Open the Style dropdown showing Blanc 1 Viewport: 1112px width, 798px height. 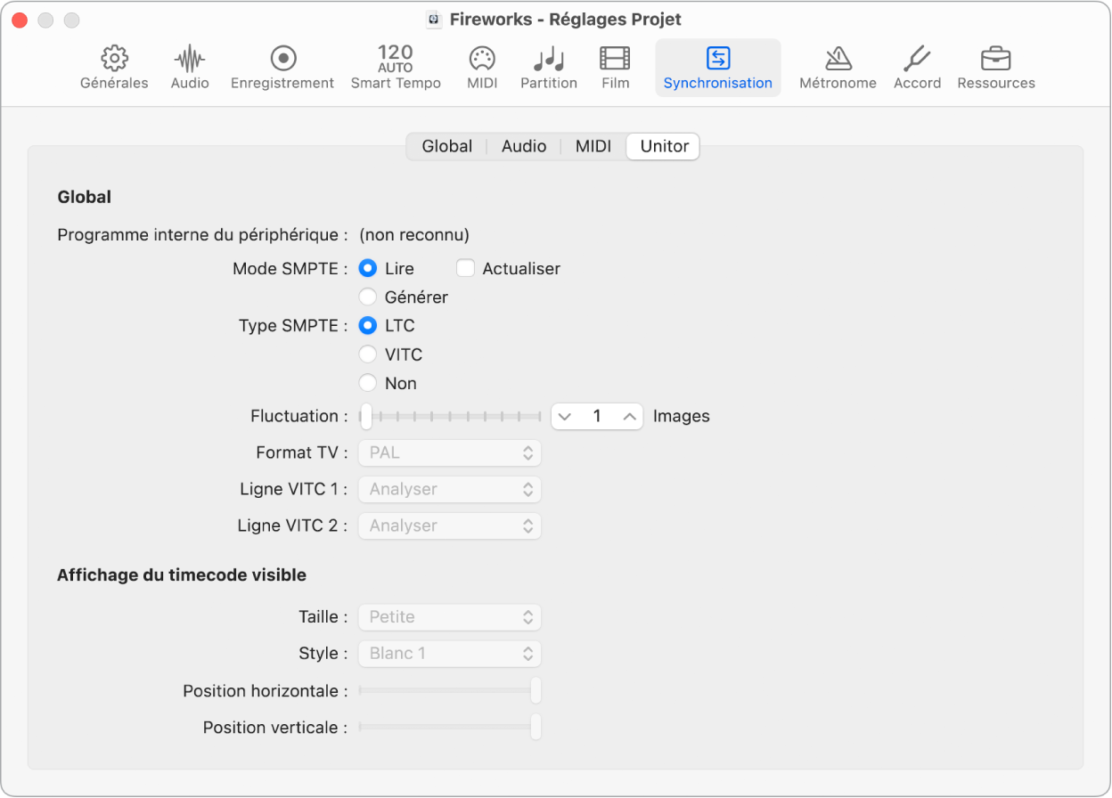(450, 653)
